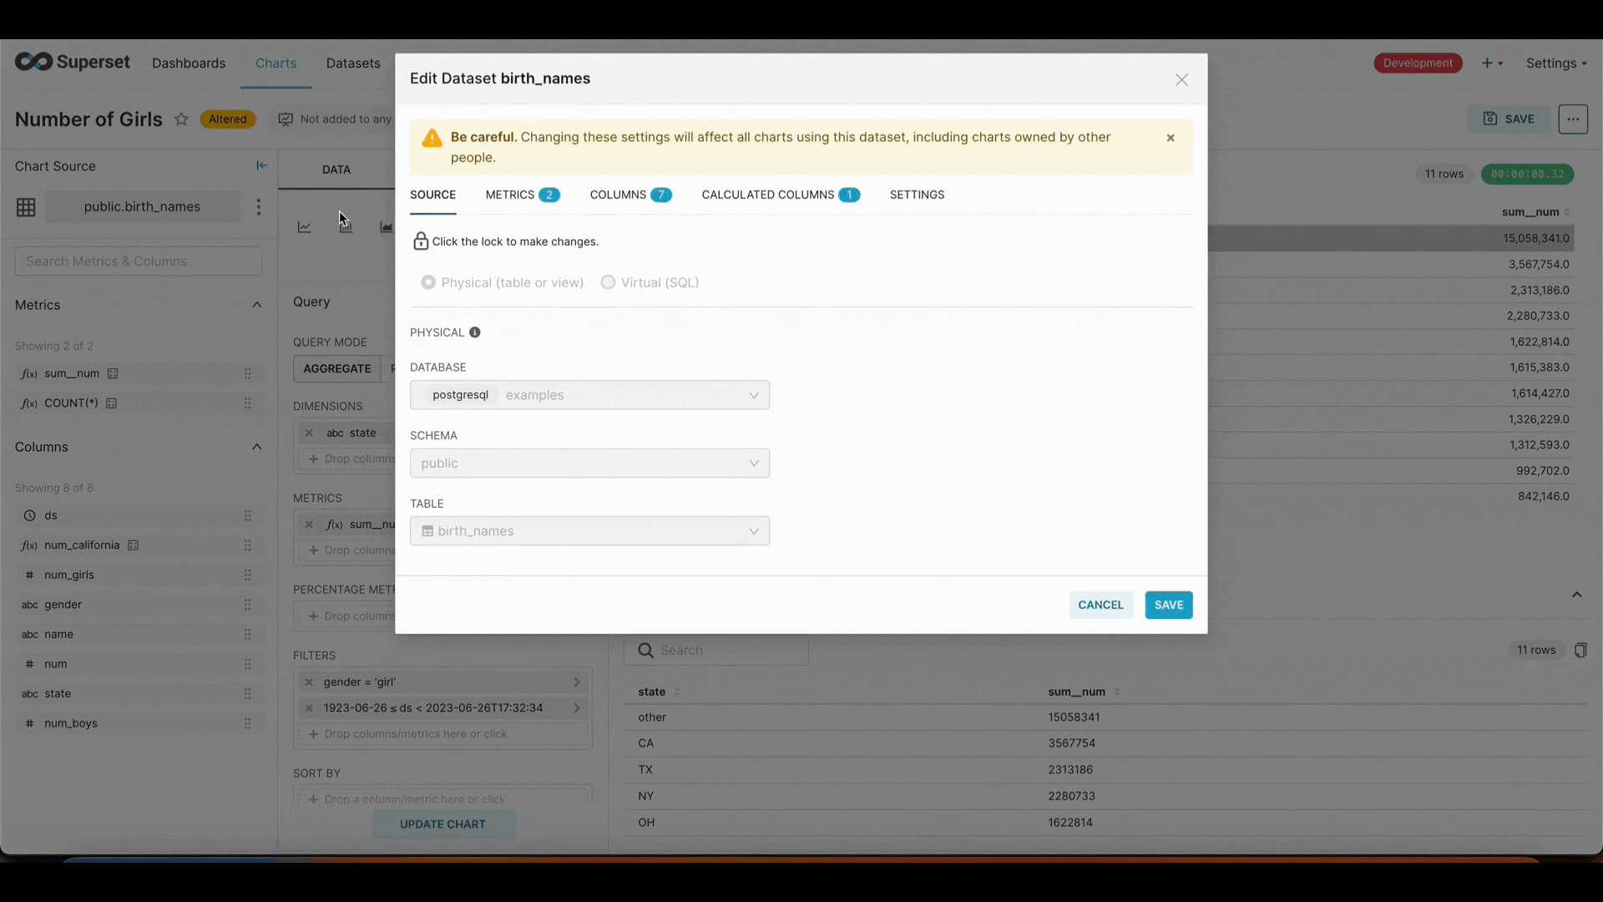
Task: Open the chart ellipsis actions menu
Action: (1573, 119)
